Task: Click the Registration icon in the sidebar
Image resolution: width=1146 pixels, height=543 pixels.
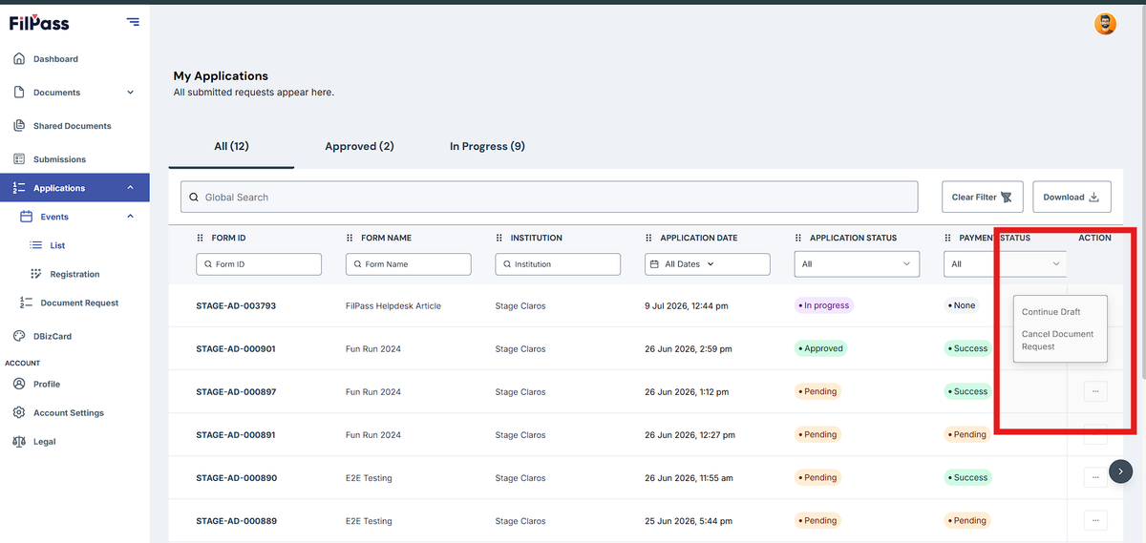Action: click(36, 274)
